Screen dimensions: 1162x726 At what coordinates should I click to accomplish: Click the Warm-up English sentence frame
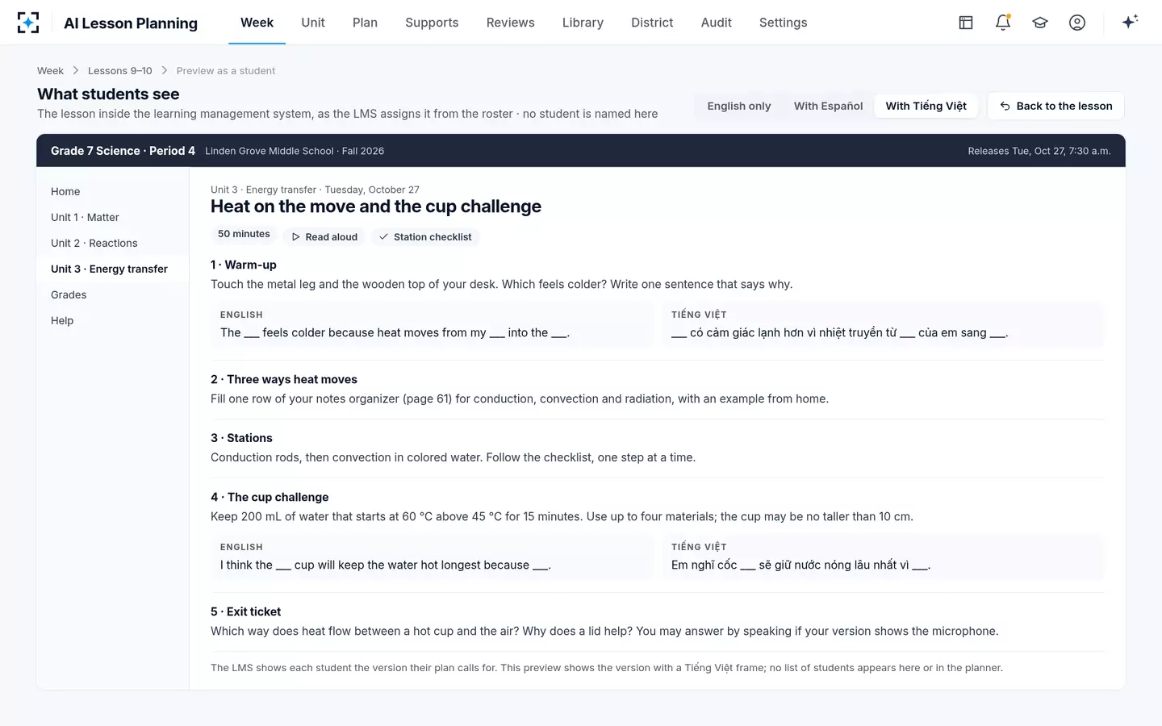(x=432, y=324)
